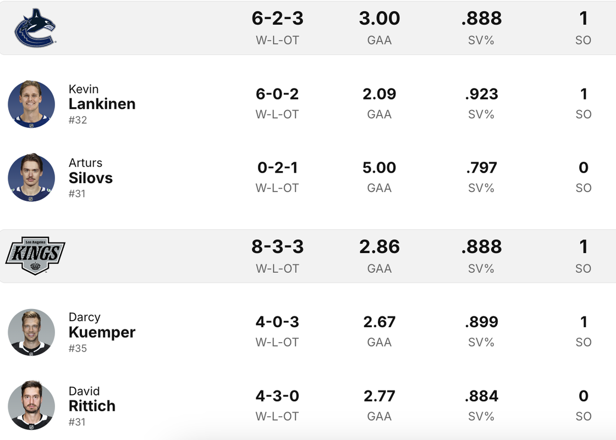Select David Rittich player name link
The height and width of the screenshot is (440, 616).
[92, 399]
